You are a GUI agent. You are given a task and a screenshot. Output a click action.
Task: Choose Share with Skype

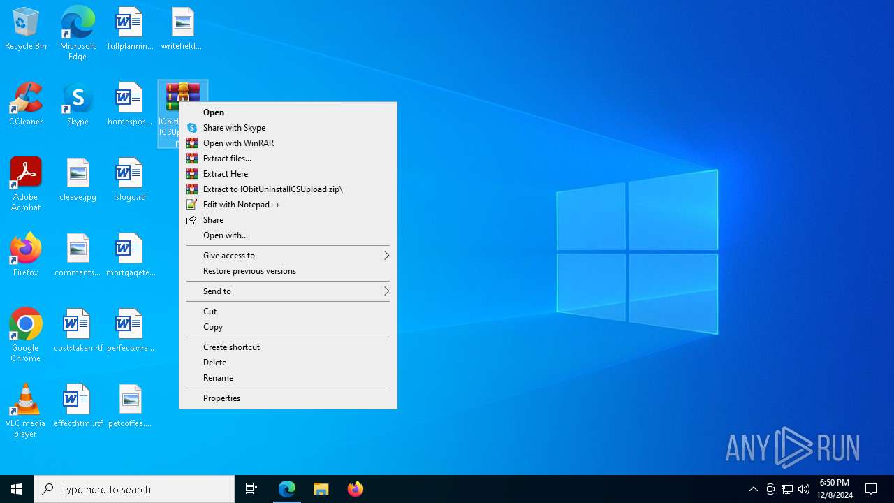[288, 128]
